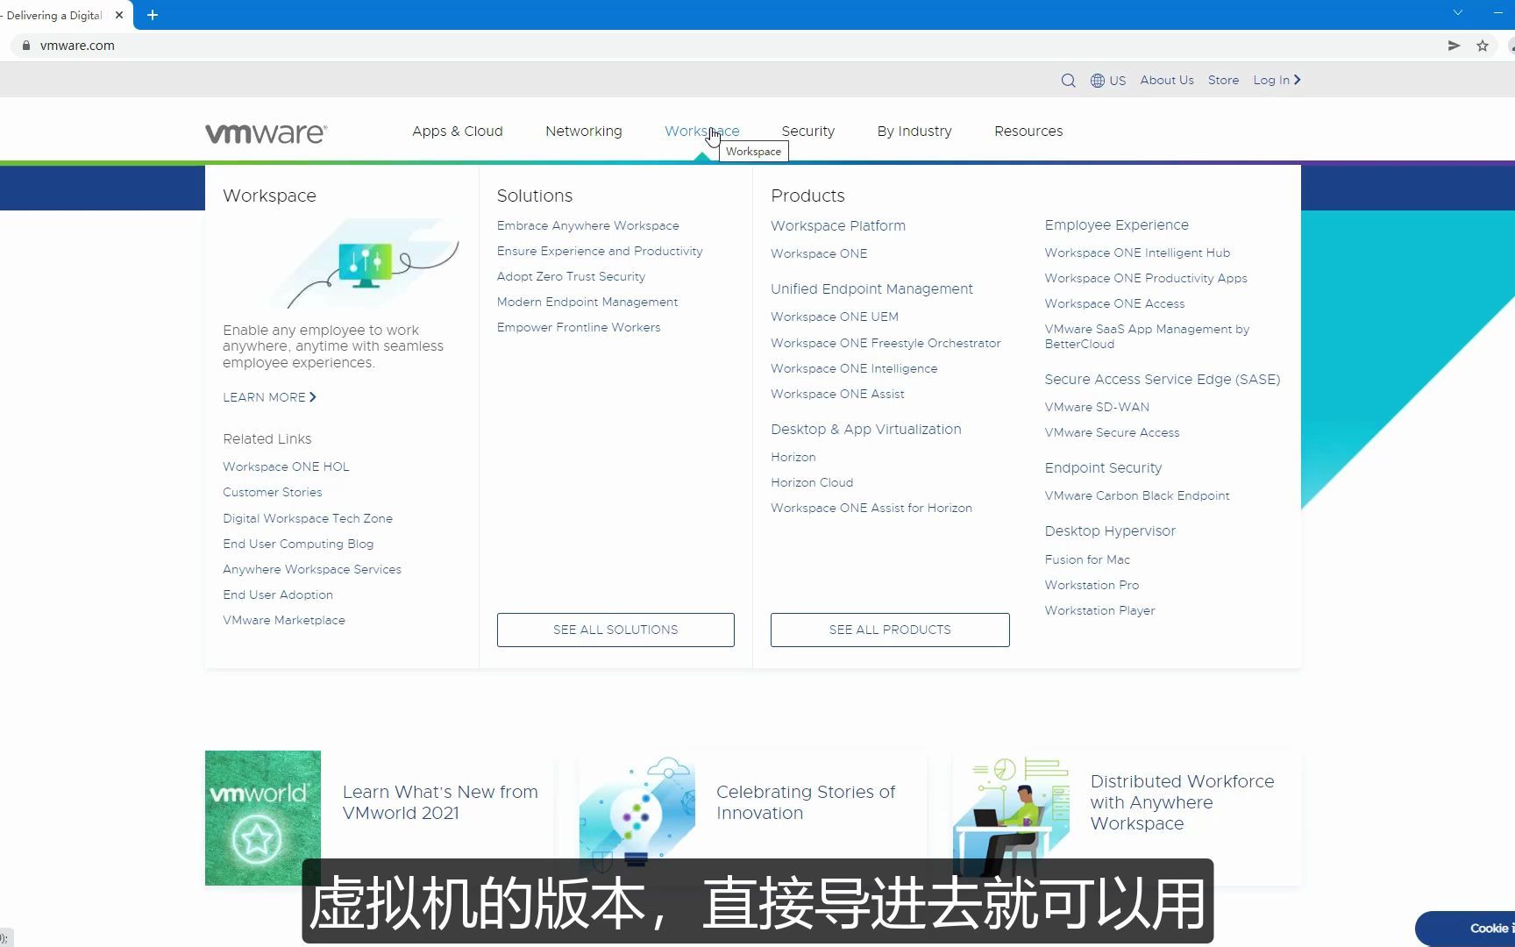Bookmark page with star icon
This screenshot has width=1515, height=947.
pos(1483,46)
